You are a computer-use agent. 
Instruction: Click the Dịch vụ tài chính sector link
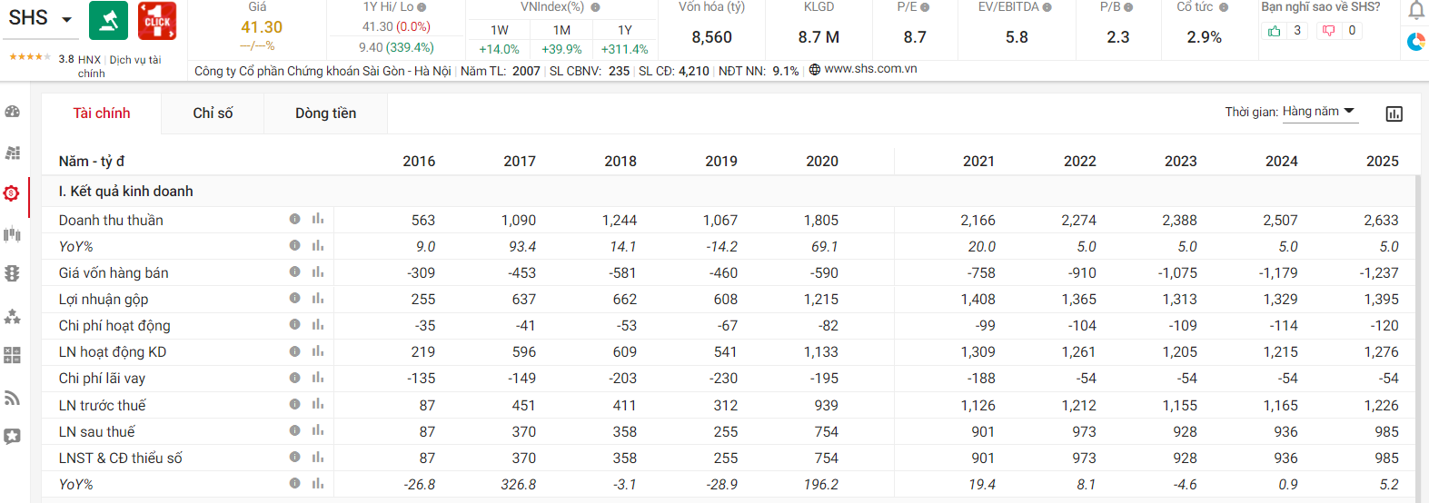click(134, 60)
